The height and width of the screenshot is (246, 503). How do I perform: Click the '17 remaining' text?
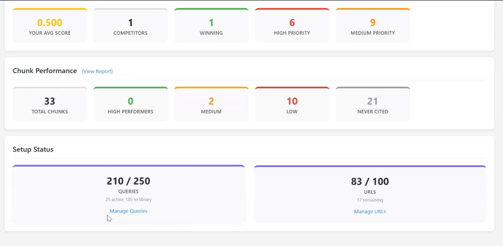[x=370, y=200]
